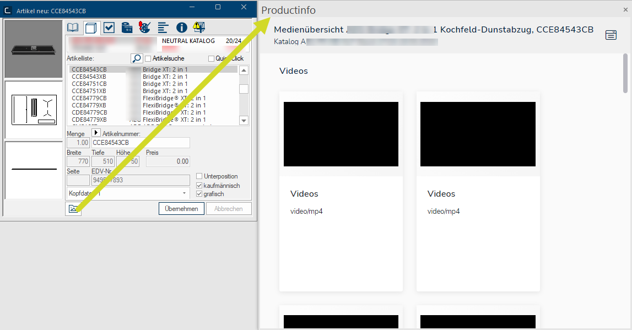
Task: Open the text lines description icon
Action: click(x=163, y=28)
